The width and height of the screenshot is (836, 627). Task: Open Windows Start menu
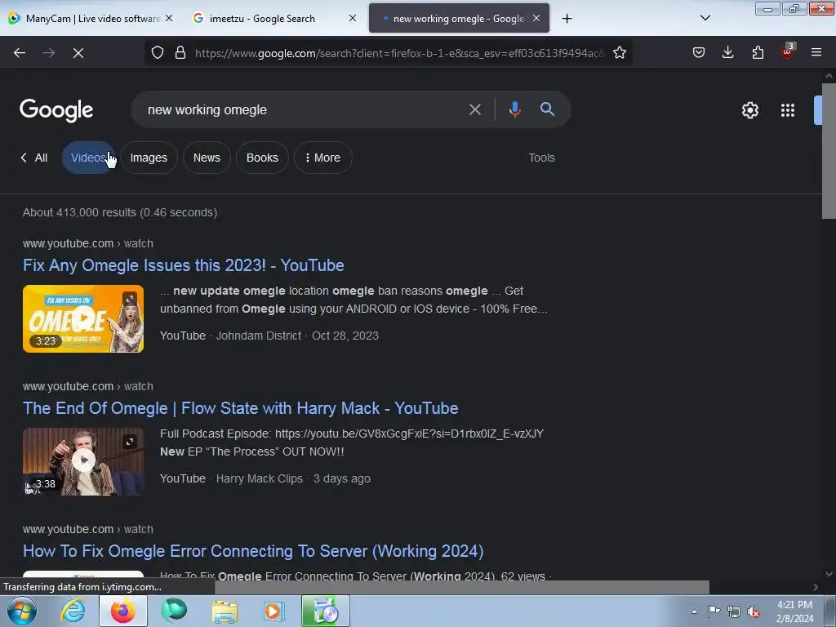pos(22,611)
